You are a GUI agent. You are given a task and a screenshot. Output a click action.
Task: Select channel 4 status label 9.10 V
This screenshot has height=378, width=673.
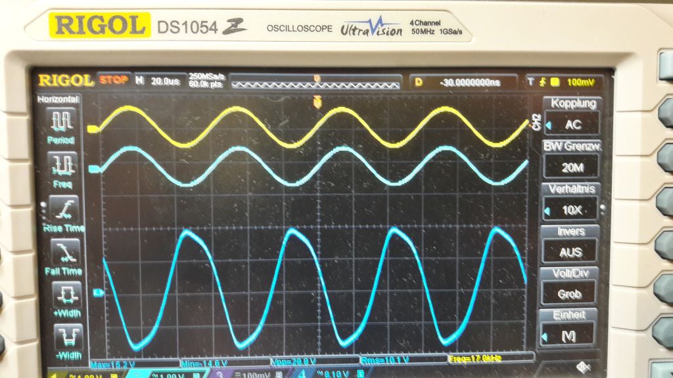(331, 374)
